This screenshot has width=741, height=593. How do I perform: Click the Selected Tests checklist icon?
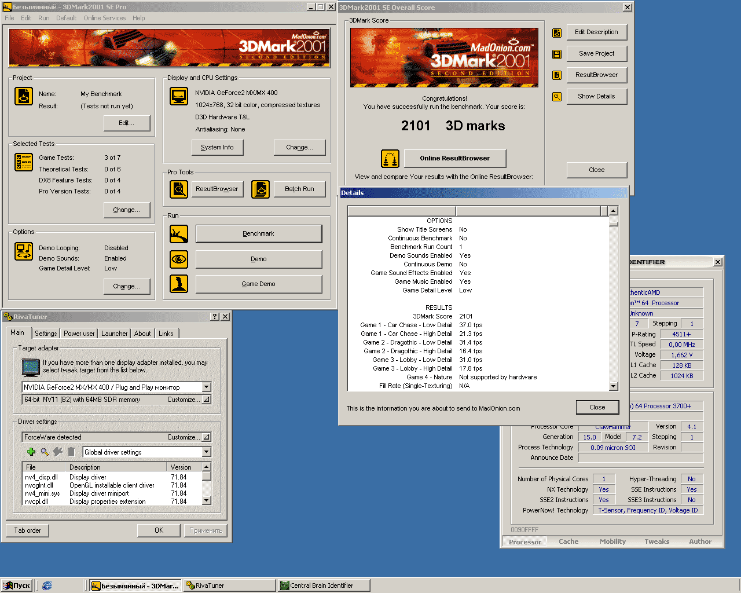(x=24, y=162)
